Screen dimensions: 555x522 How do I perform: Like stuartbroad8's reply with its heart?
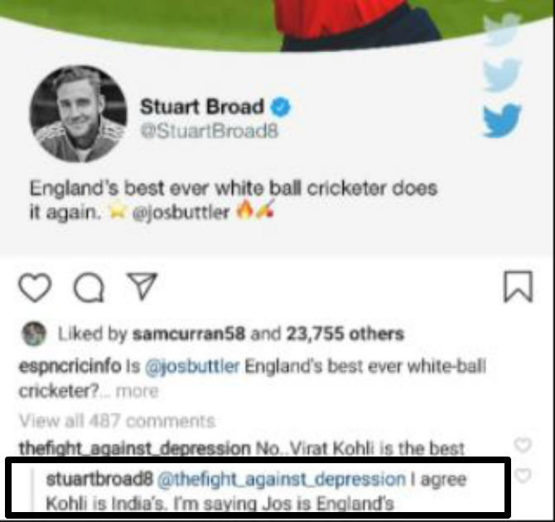coord(524,476)
